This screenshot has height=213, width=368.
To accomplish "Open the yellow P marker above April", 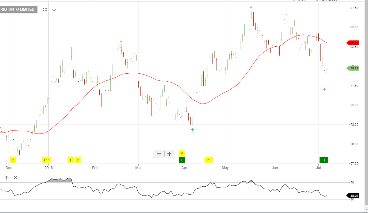I will click(182, 153).
